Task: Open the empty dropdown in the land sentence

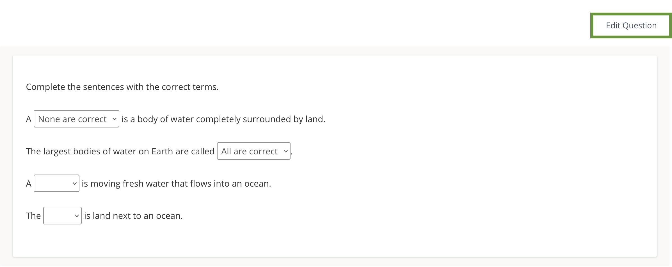Action: [62, 216]
